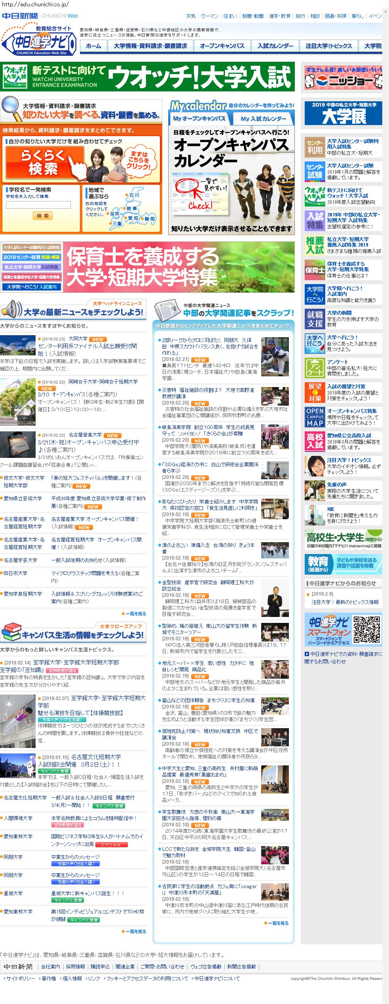Open the オープンキャンパスカレンダー promo image
Screen dimensions: 389x1004
(232, 180)
